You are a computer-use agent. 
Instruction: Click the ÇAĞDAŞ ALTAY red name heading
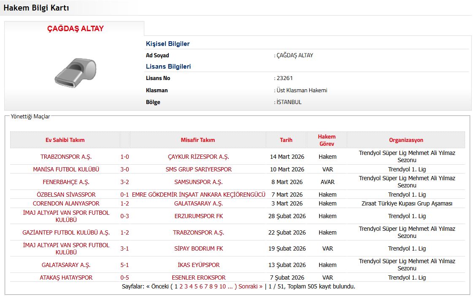(x=75, y=29)
